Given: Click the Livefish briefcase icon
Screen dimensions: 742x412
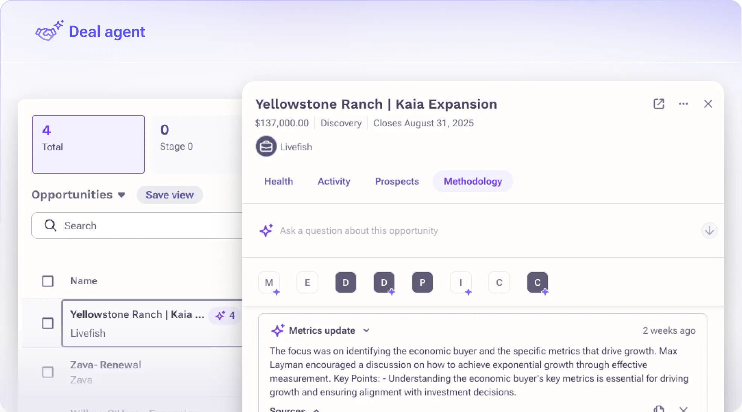Looking at the screenshot, I should (x=266, y=146).
